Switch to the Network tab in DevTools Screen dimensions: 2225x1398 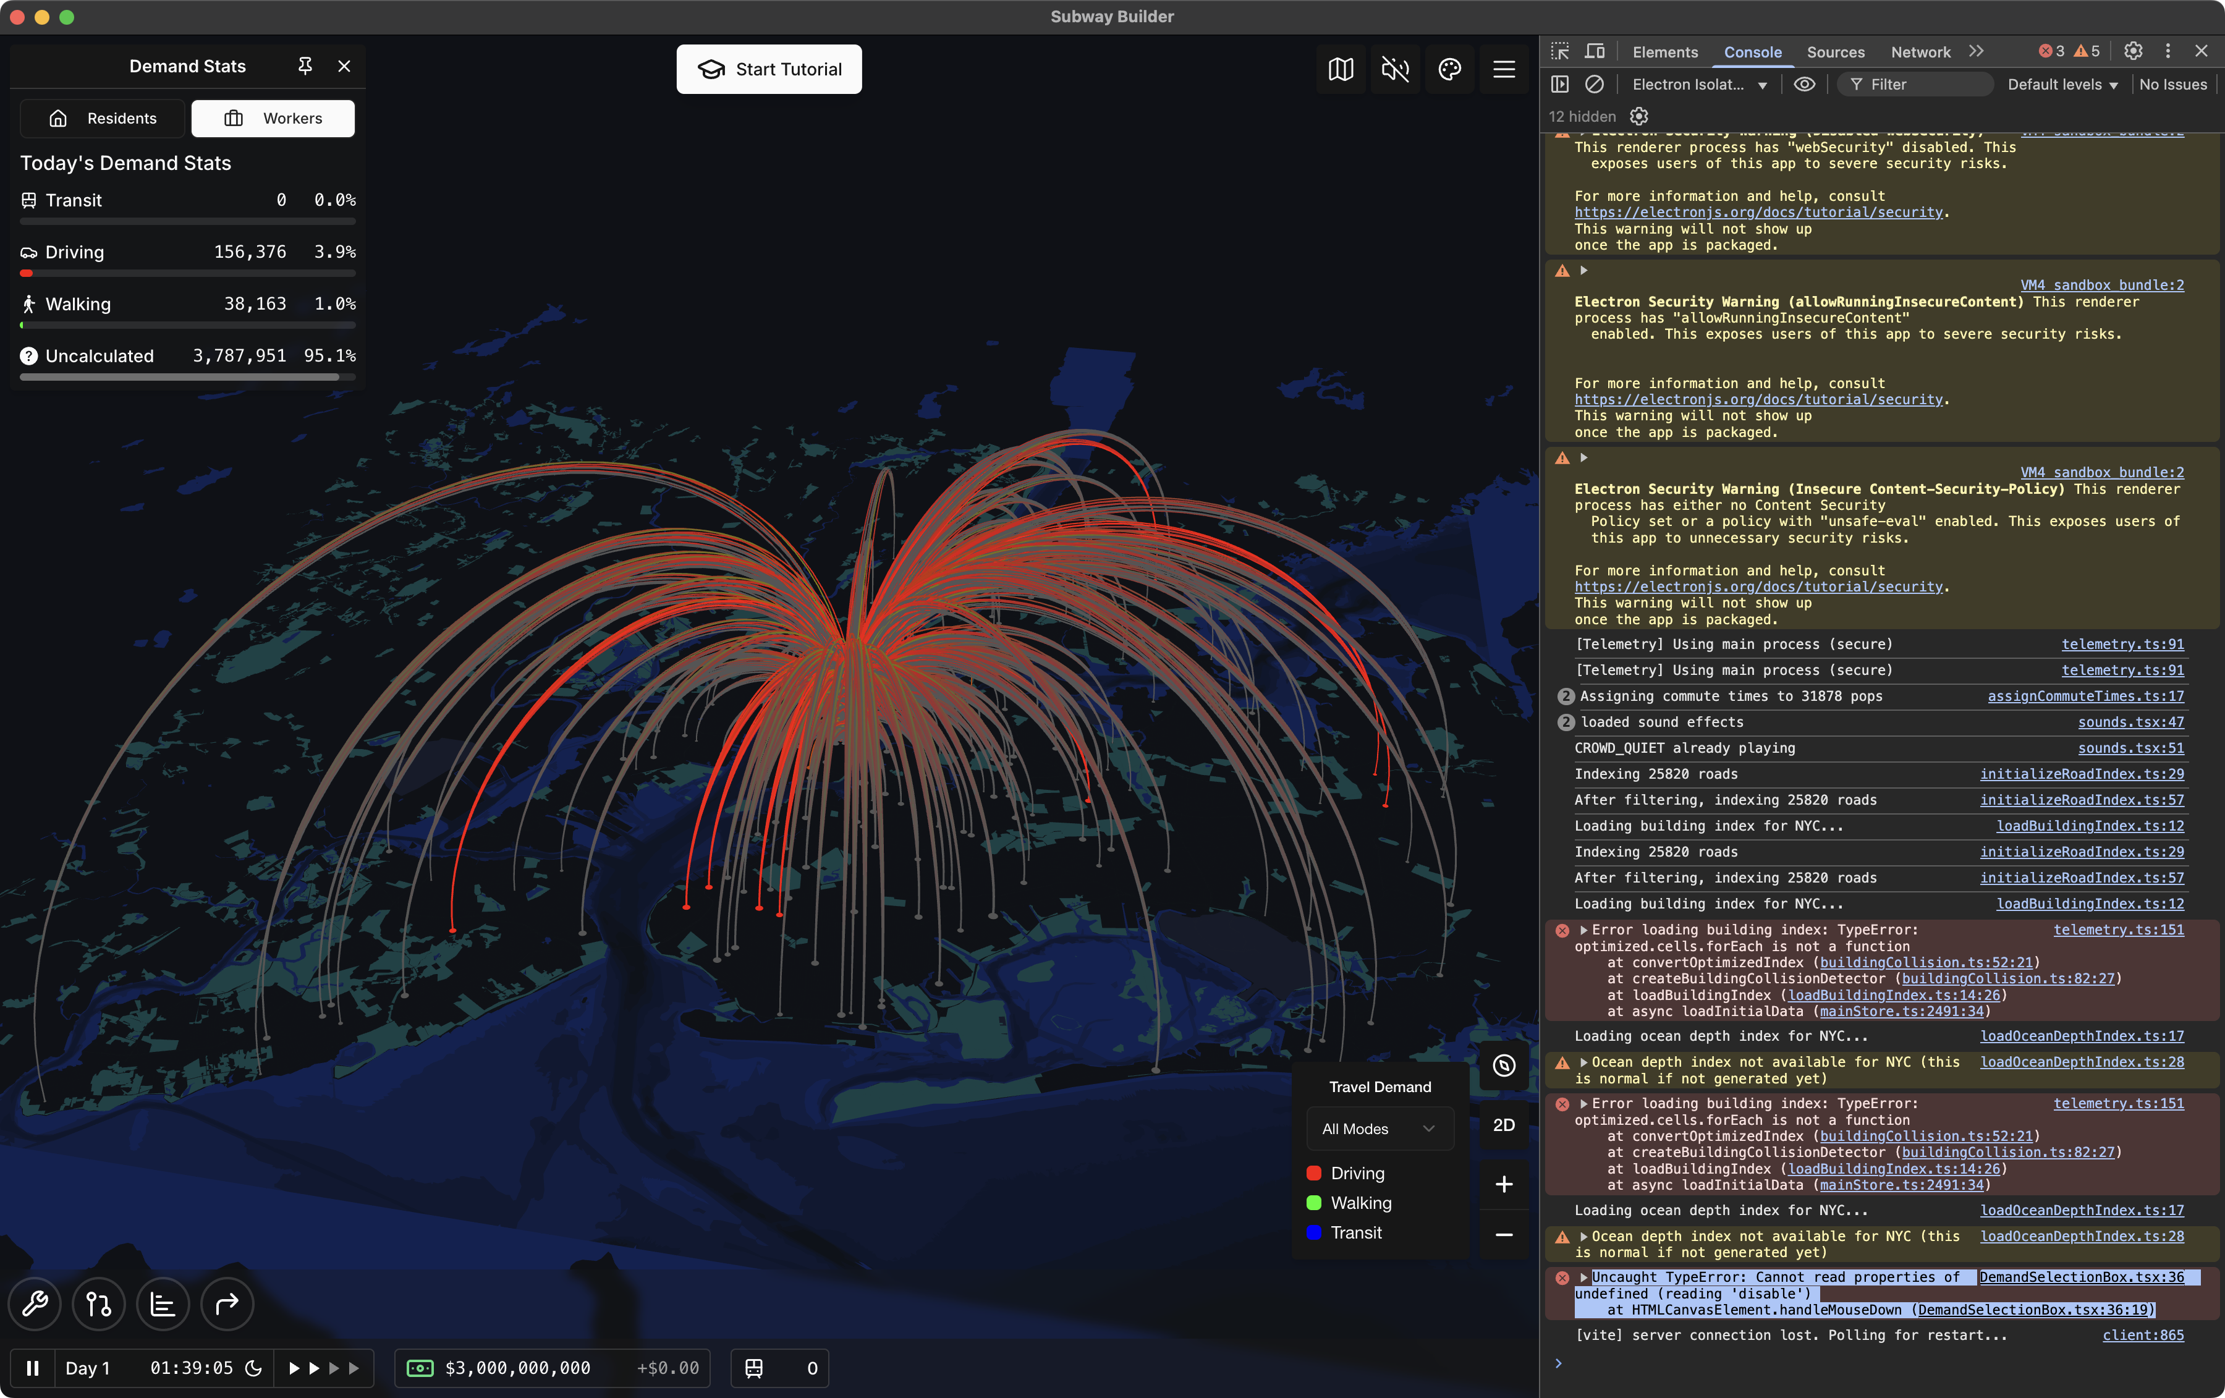click(x=1920, y=52)
